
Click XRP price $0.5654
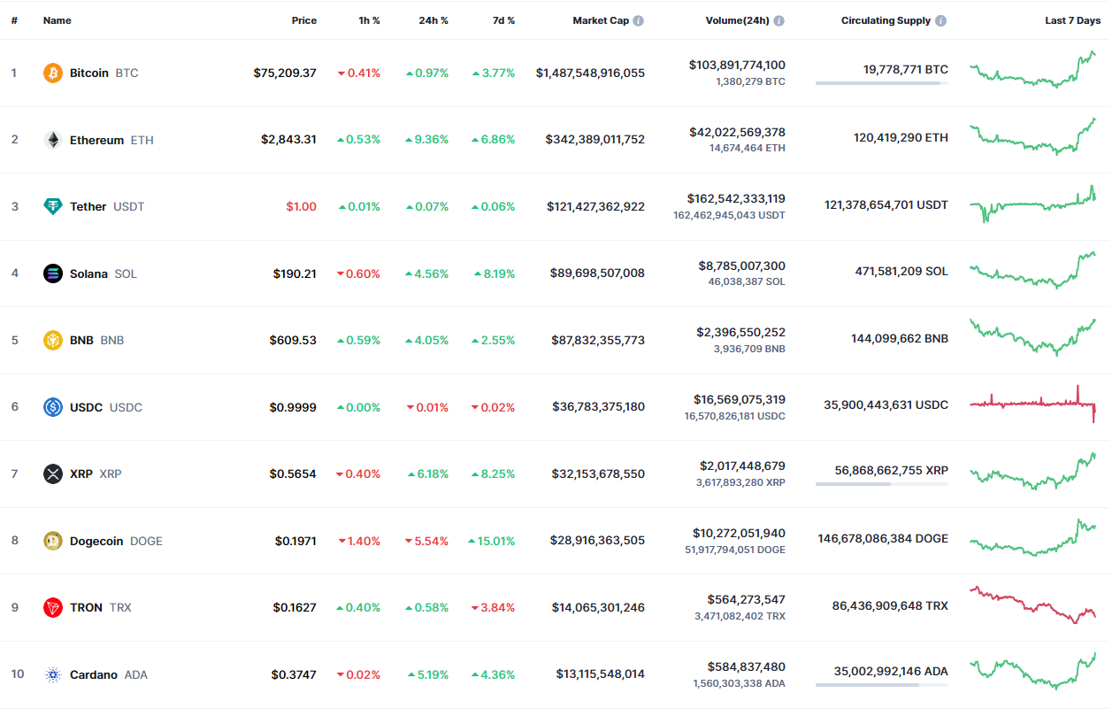tap(293, 473)
